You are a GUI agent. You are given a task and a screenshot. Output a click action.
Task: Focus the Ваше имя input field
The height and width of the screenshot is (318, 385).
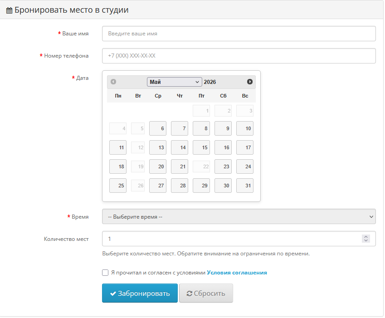pyautogui.click(x=239, y=34)
